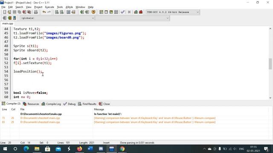Click the Save file toolbar icon

15,12
